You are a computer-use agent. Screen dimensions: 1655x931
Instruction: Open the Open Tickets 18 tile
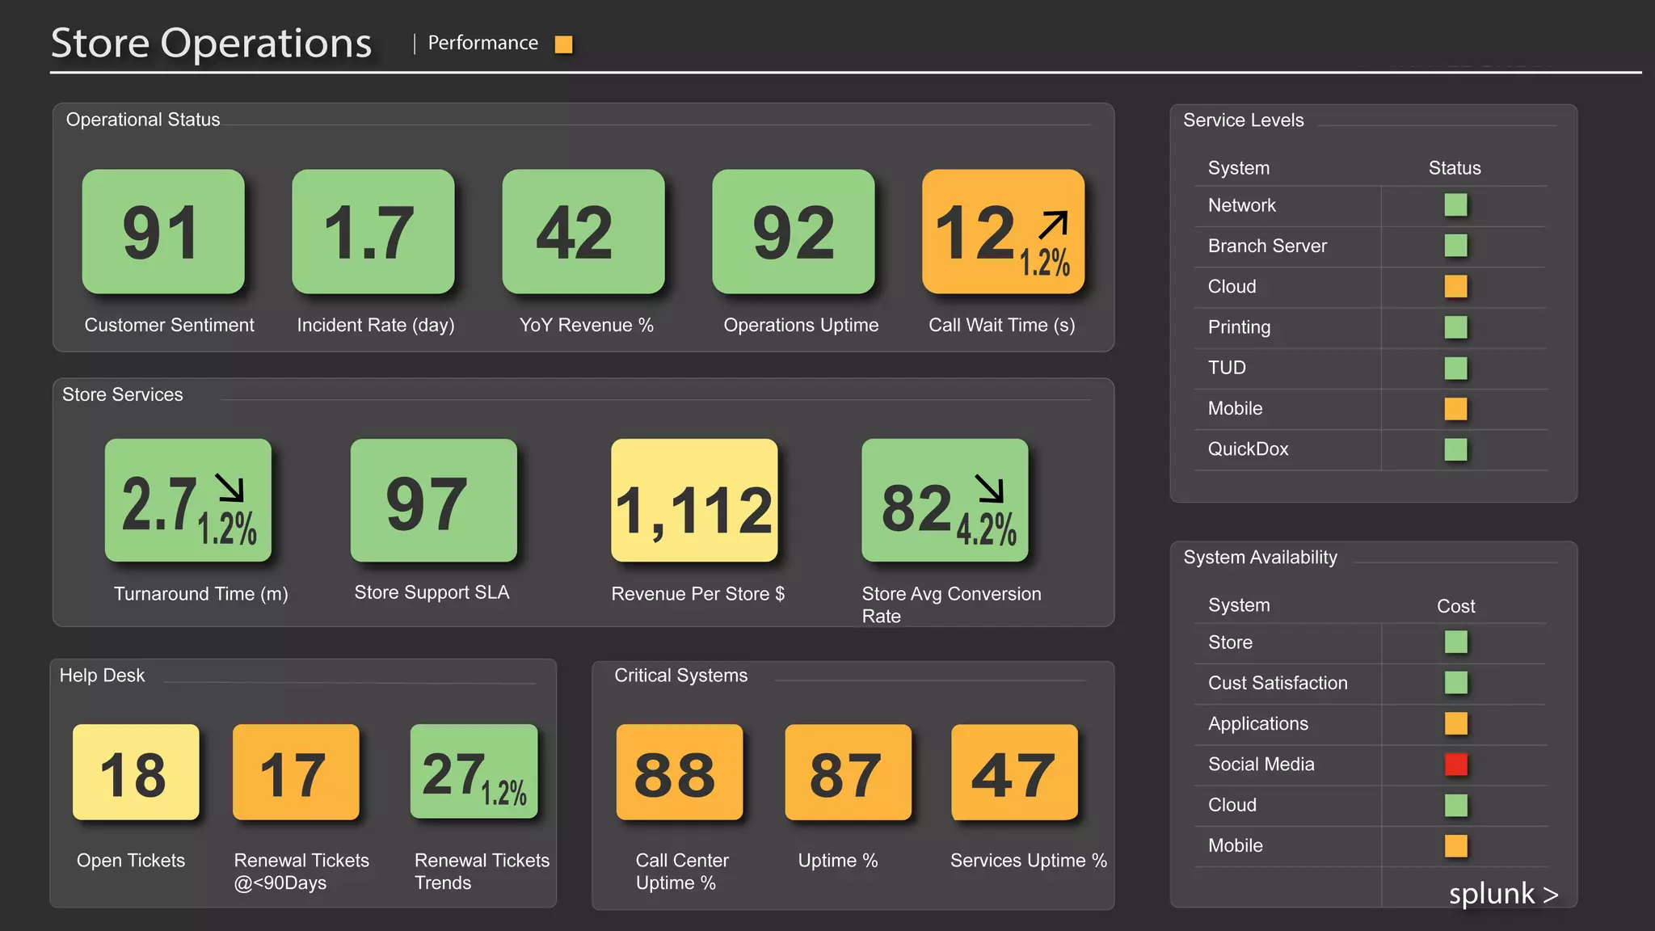(136, 772)
